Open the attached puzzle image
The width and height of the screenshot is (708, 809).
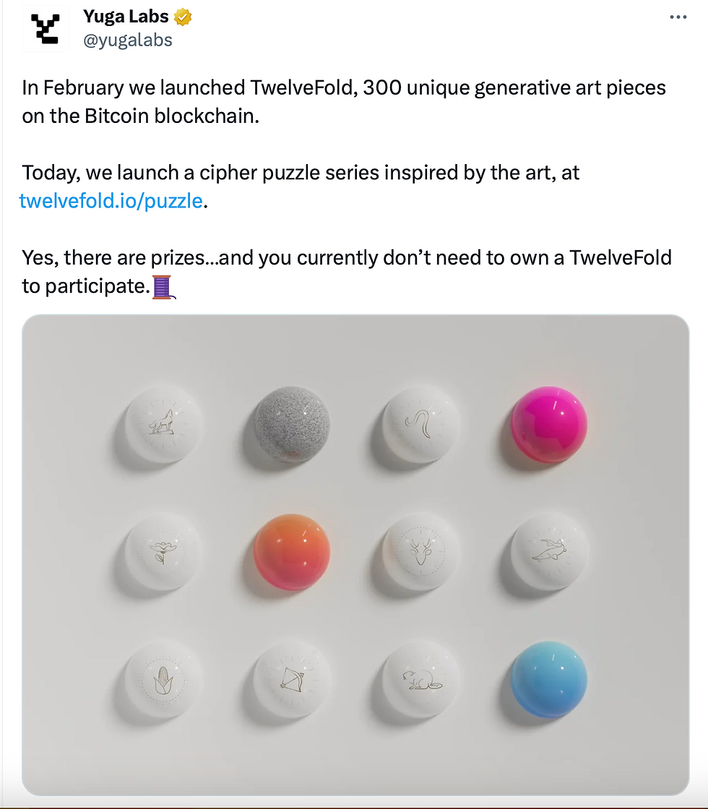click(355, 555)
